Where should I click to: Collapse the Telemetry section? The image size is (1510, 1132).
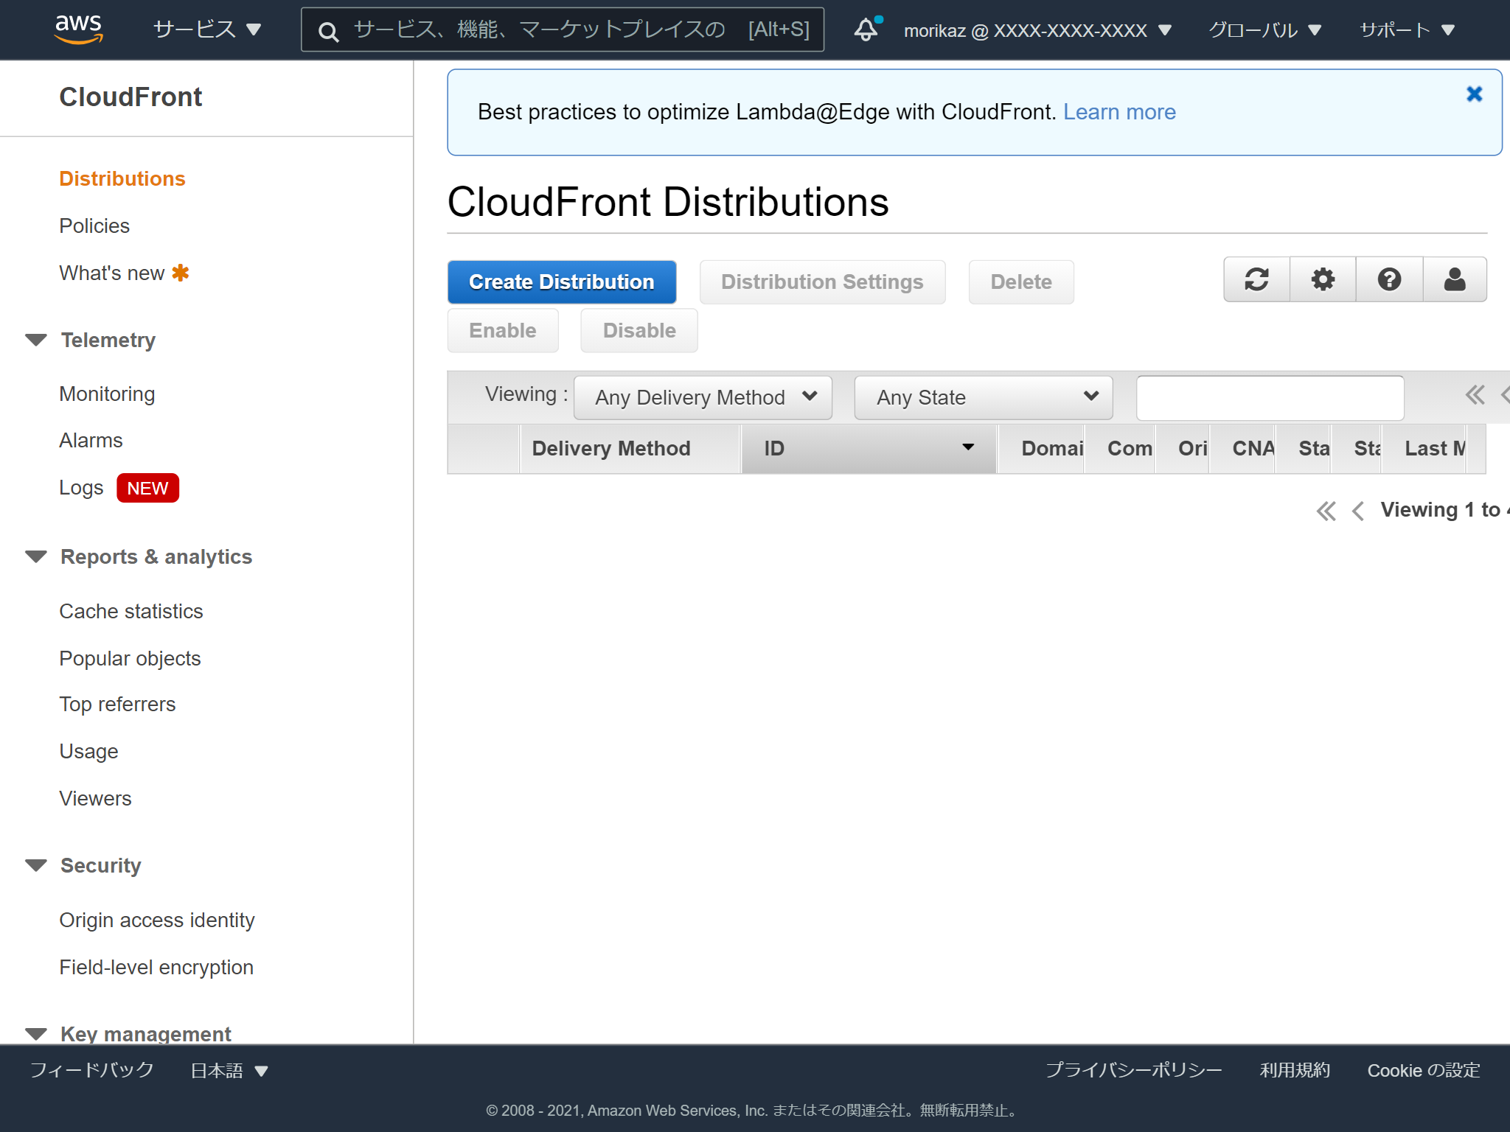coord(36,340)
